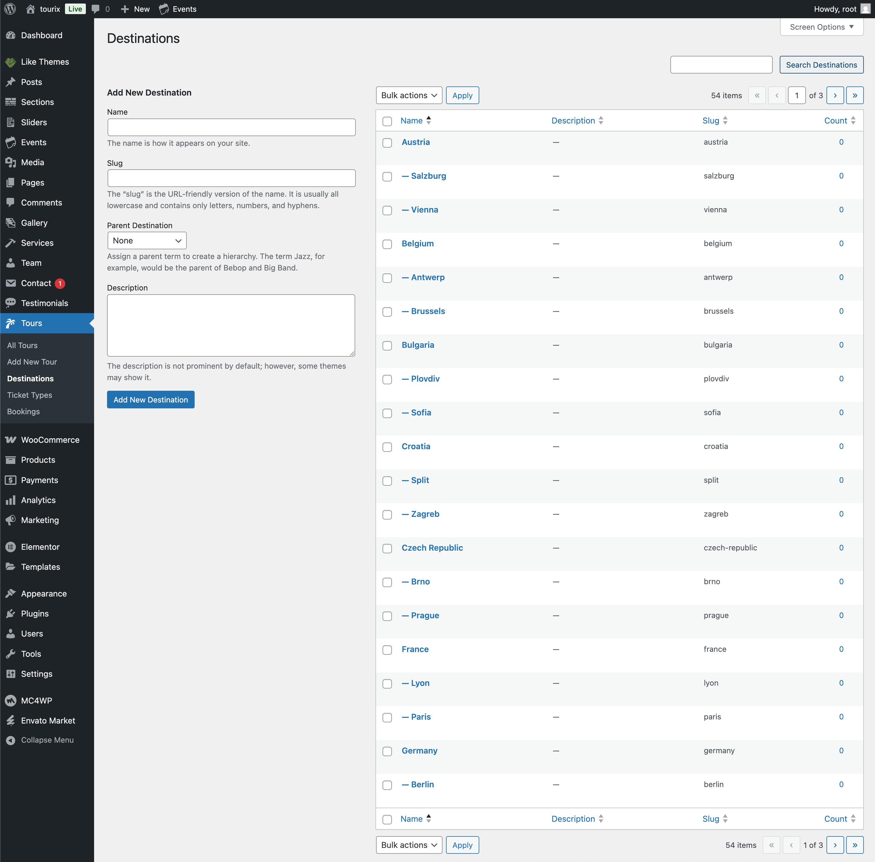This screenshot has height=862, width=875.
Task: Click the plus New icon in admin bar
Action: [125, 9]
